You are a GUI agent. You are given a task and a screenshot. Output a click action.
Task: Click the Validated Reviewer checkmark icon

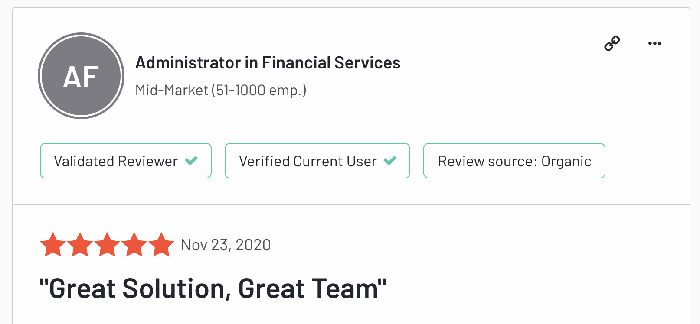pyautogui.click(x=191, y=161)
